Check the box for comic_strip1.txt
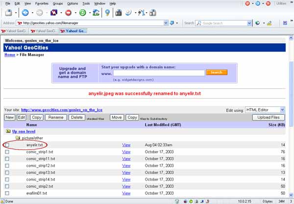294x204 pixels. [7, 152]
